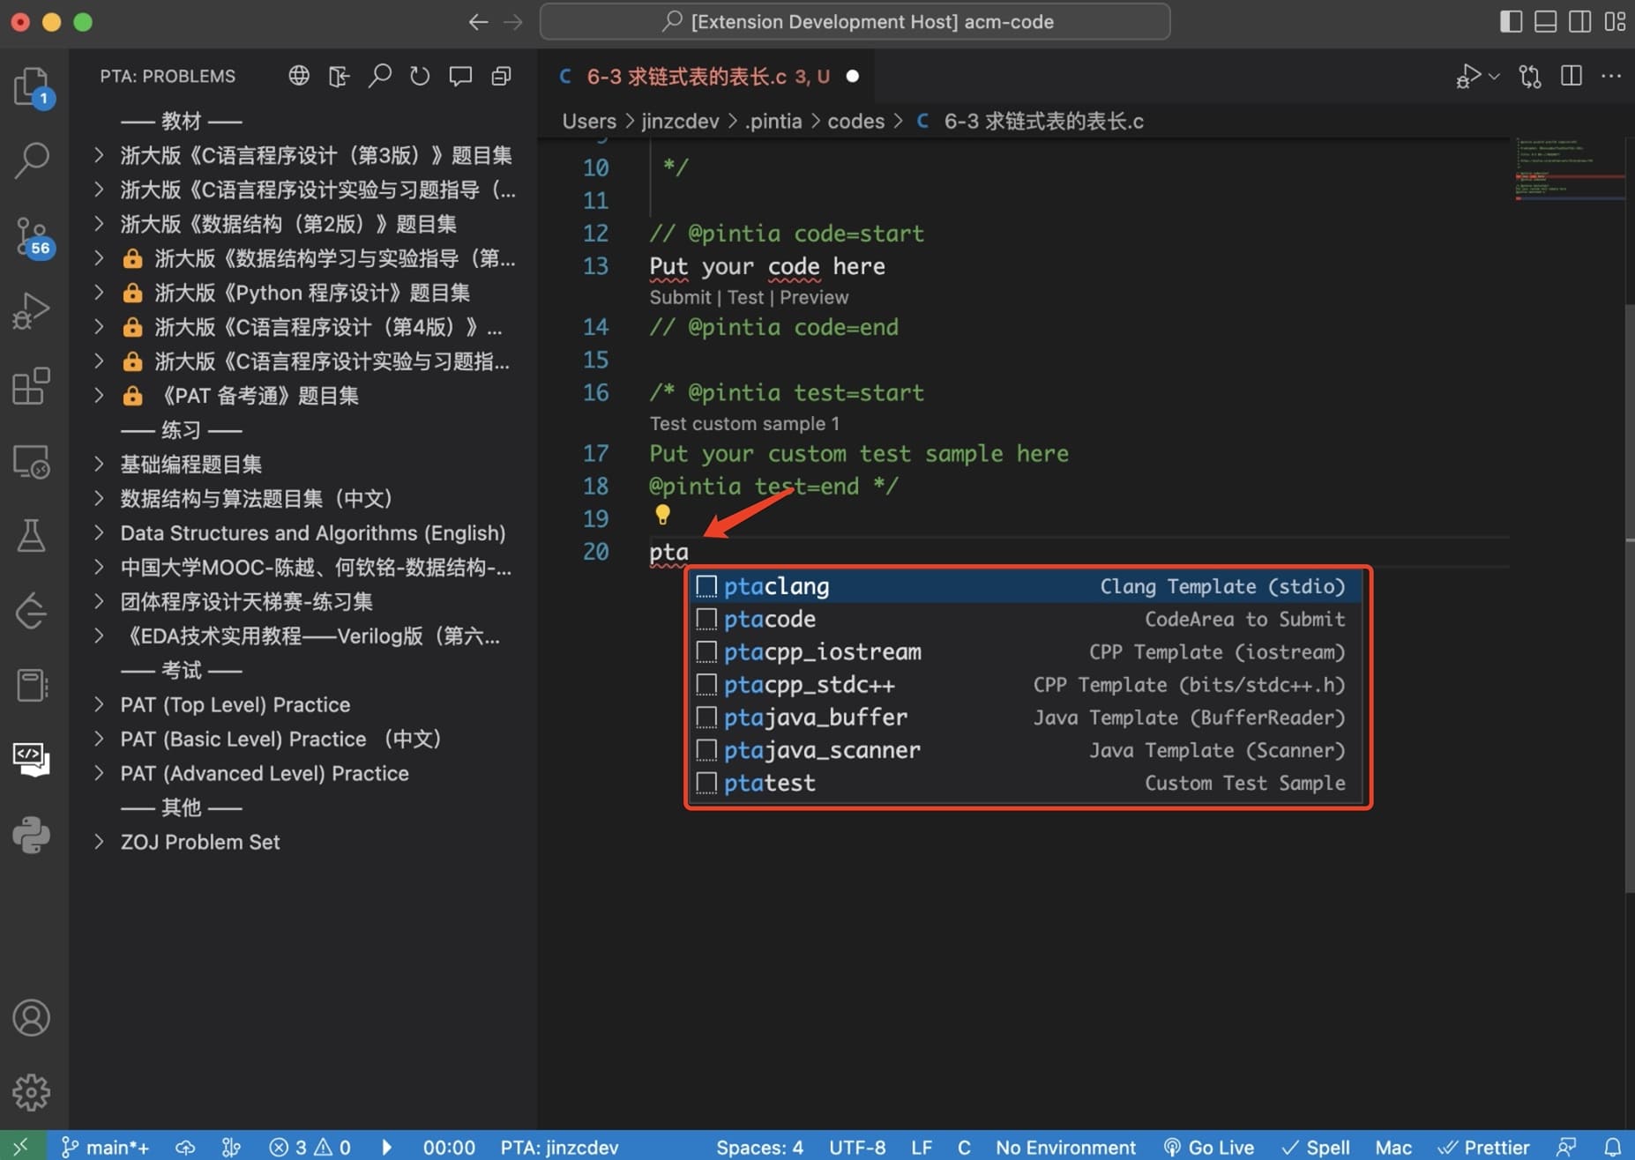The height and width of the screenshot is (1160, 1635).
Task: Toggle the primary side bar layout icon
Action: tap(1511, 21)
